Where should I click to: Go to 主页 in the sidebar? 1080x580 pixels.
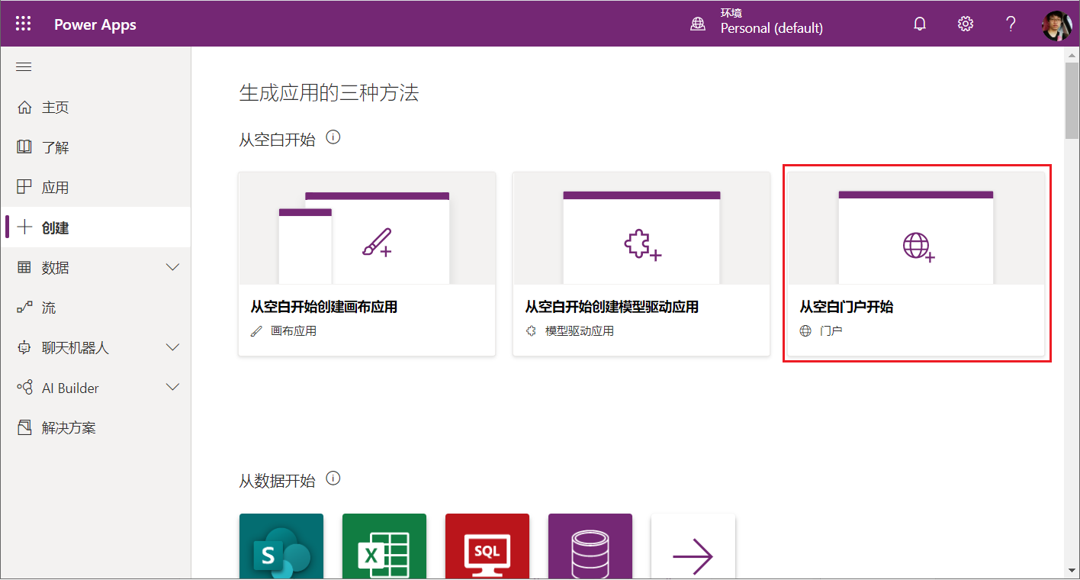[95, 108]
